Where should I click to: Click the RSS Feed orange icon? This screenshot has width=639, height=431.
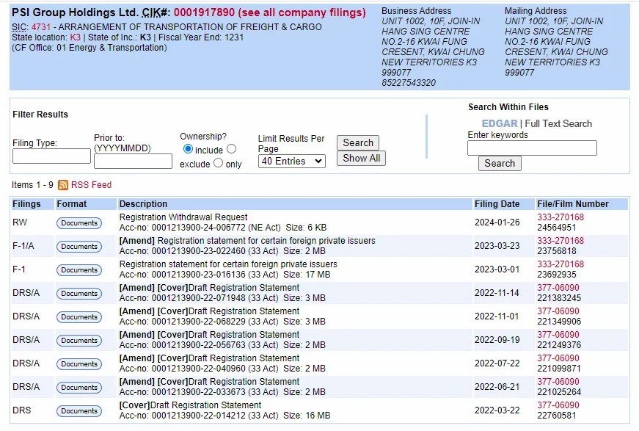pos(63,185)
